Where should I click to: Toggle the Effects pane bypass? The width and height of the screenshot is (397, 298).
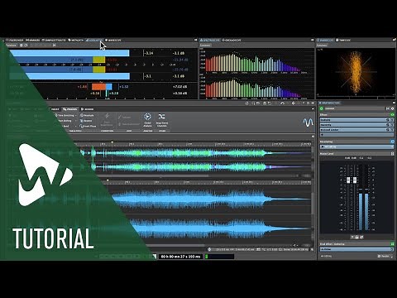(x=392, y=114)
